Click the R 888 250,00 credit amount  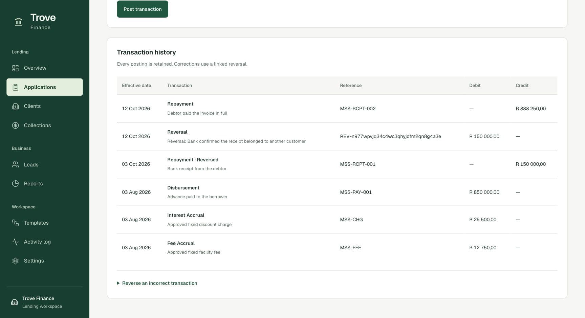pyautogui.click(x=530, y=109)
